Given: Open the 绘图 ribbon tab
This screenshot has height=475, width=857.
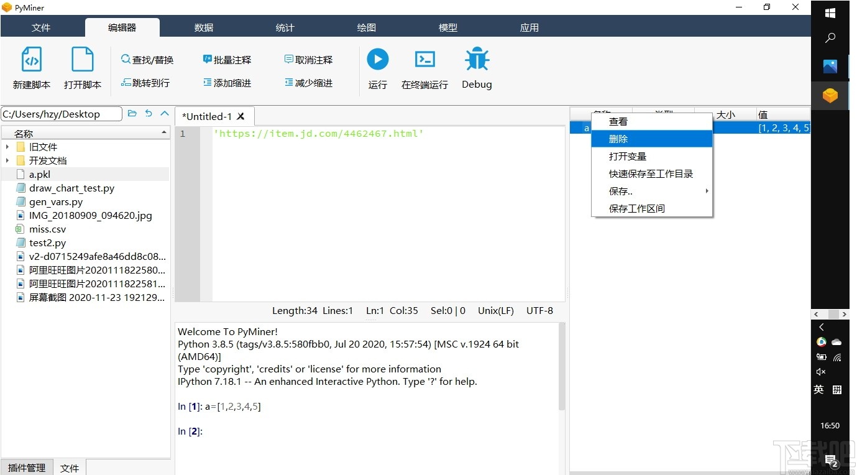Looking at the screenshot, I should 366,27.
